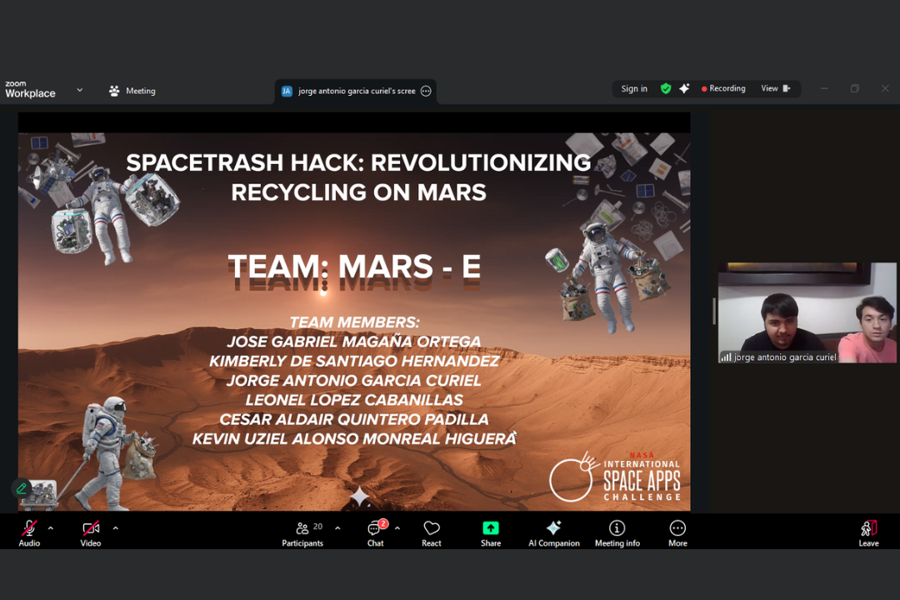Viewport: 900px width, 600px height.
Task: Turn on the Video camera
Action: (91, 532)
